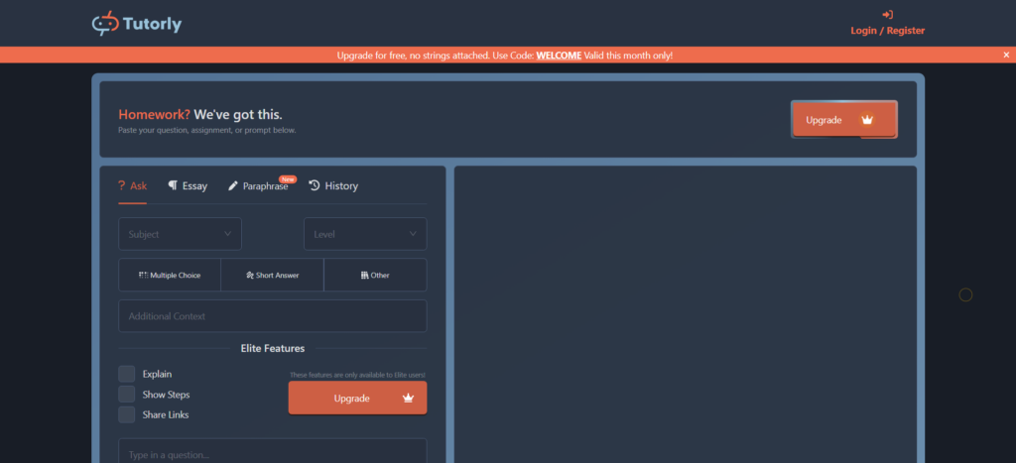Click the question mark icon beside Ask
The width and height of the screenshot is (1016, 463).
coord(121,185)
